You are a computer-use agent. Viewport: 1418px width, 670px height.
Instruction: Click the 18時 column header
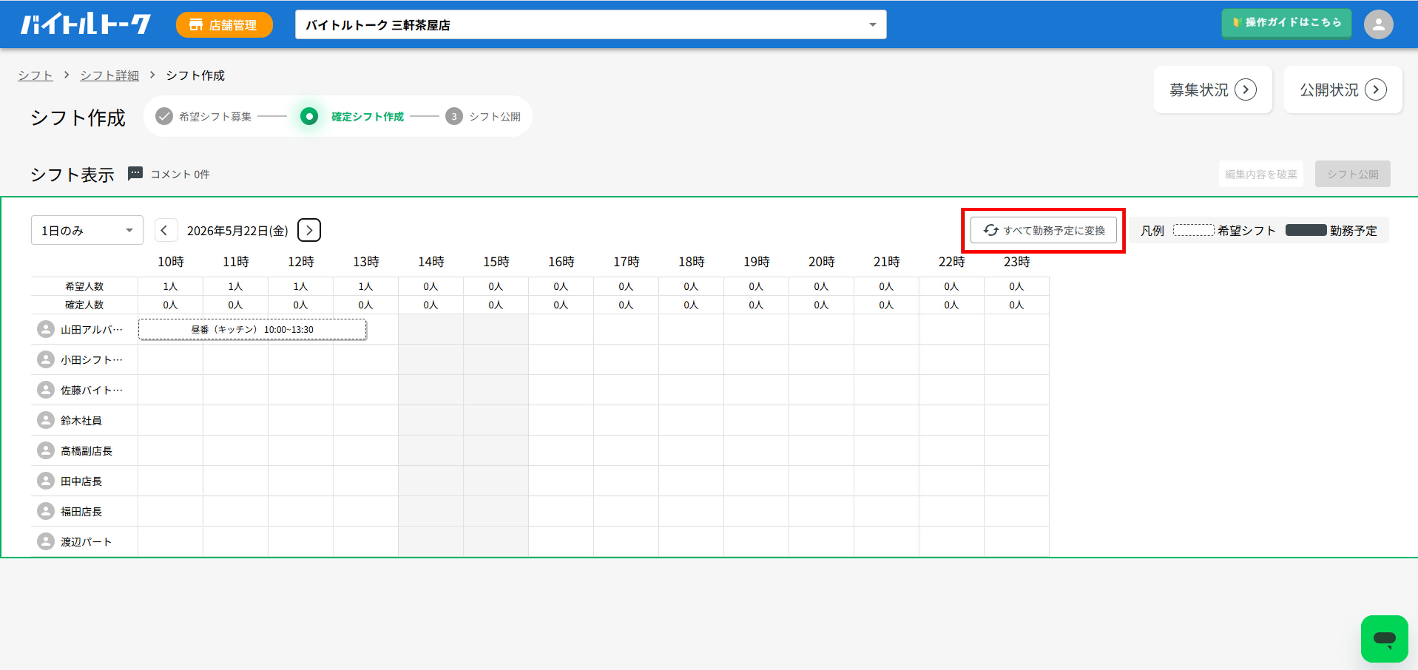point(691,262)
